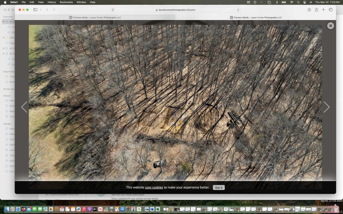Collapse the All Inboxes row in Mail sidebar
The height and width of the screenshot is (214, 343).
pyautogui.click(x=3, y=22)
